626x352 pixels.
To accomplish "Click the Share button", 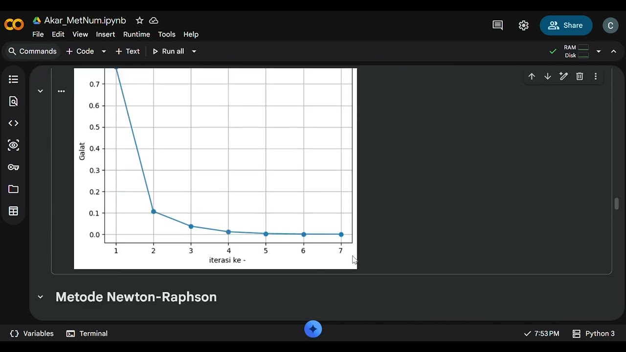I will pos(566,25).
